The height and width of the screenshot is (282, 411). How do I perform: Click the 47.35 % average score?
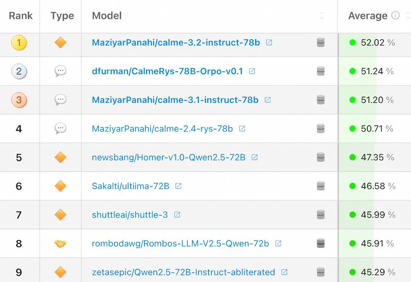click(377, 157)
